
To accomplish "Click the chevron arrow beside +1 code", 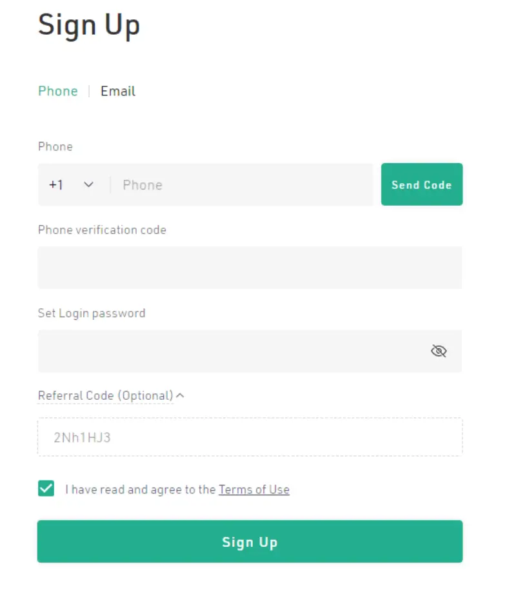I will click(x=88, y=184).
